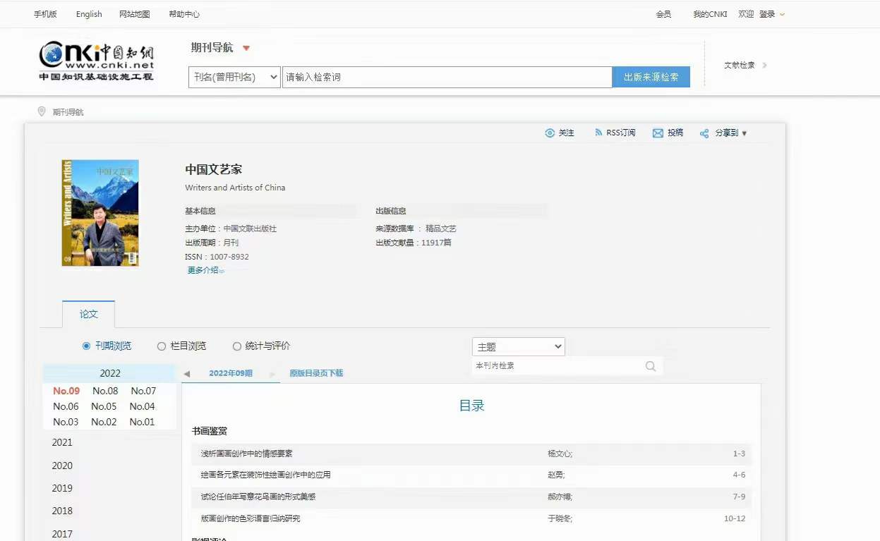
Task: Click the 出版来源检索 button
Action: point(651,77)
